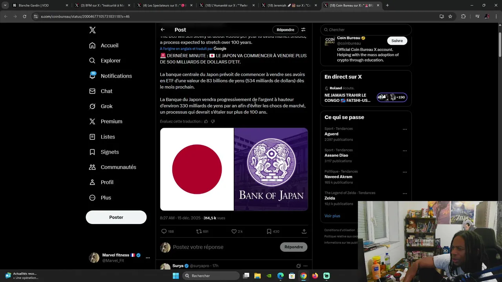Screen dimensions: 502x282
Task: Click Voir plus under trends
Action: (x=332, y=216)
